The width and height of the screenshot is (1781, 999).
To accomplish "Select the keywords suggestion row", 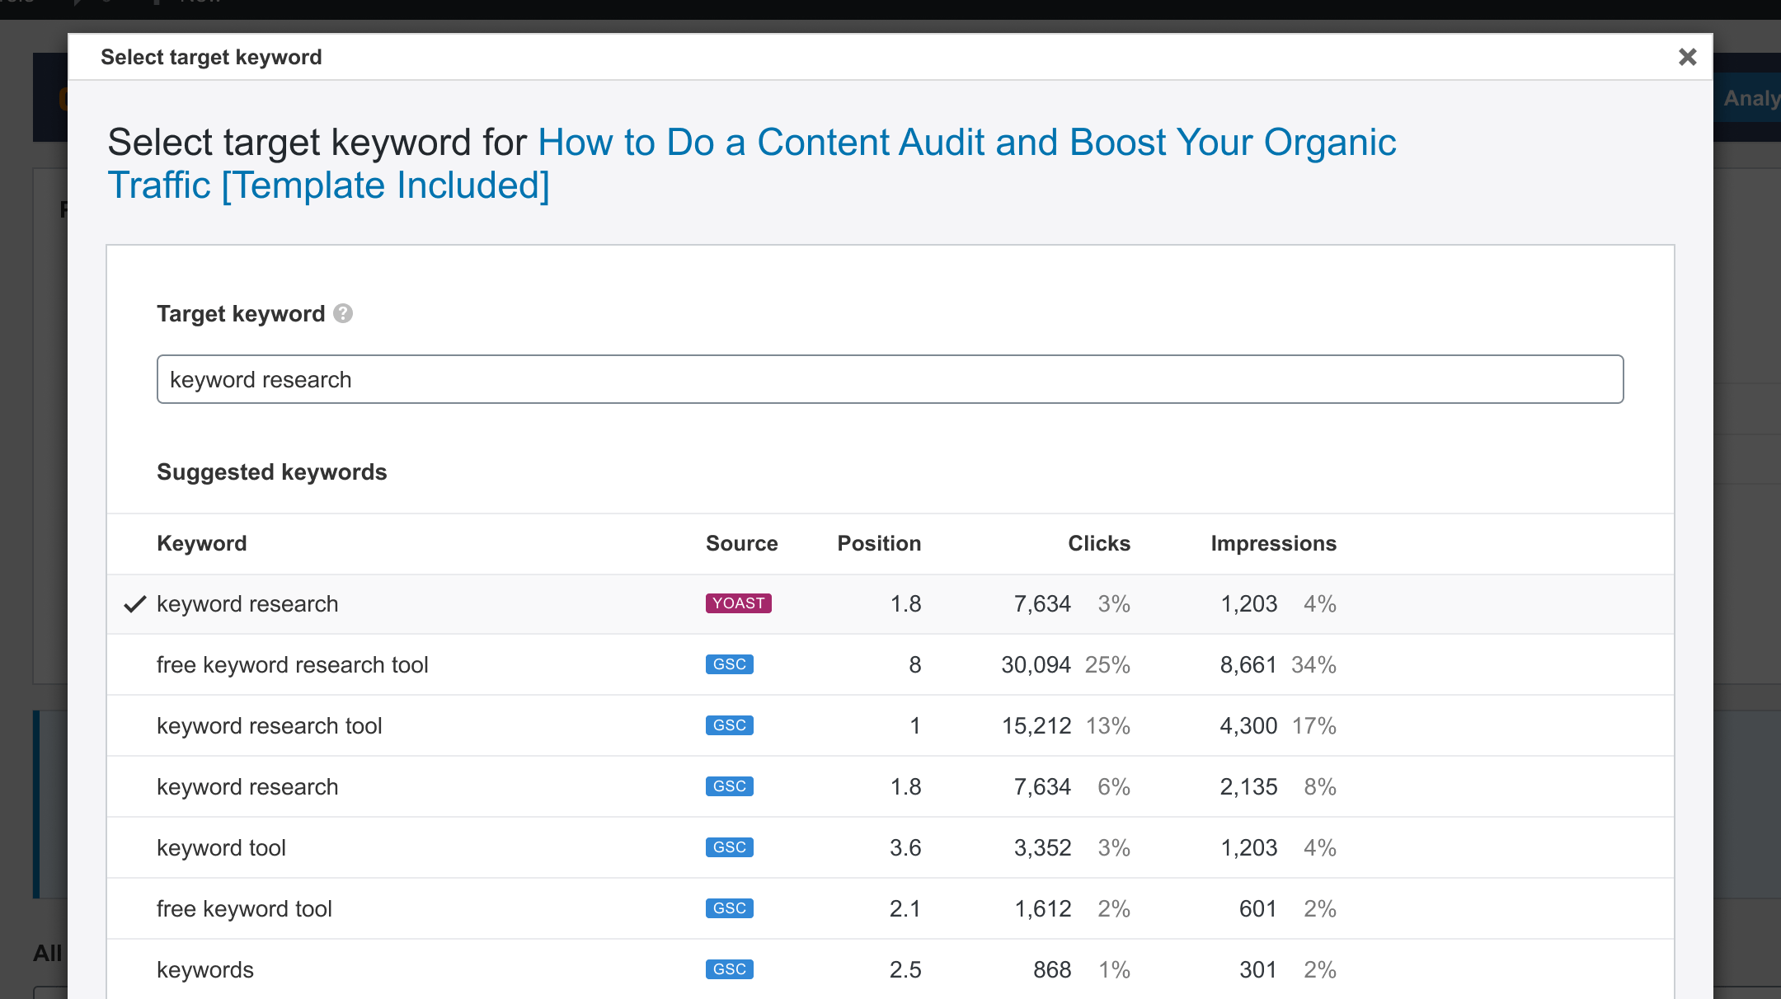I will [x=205, y=970].
